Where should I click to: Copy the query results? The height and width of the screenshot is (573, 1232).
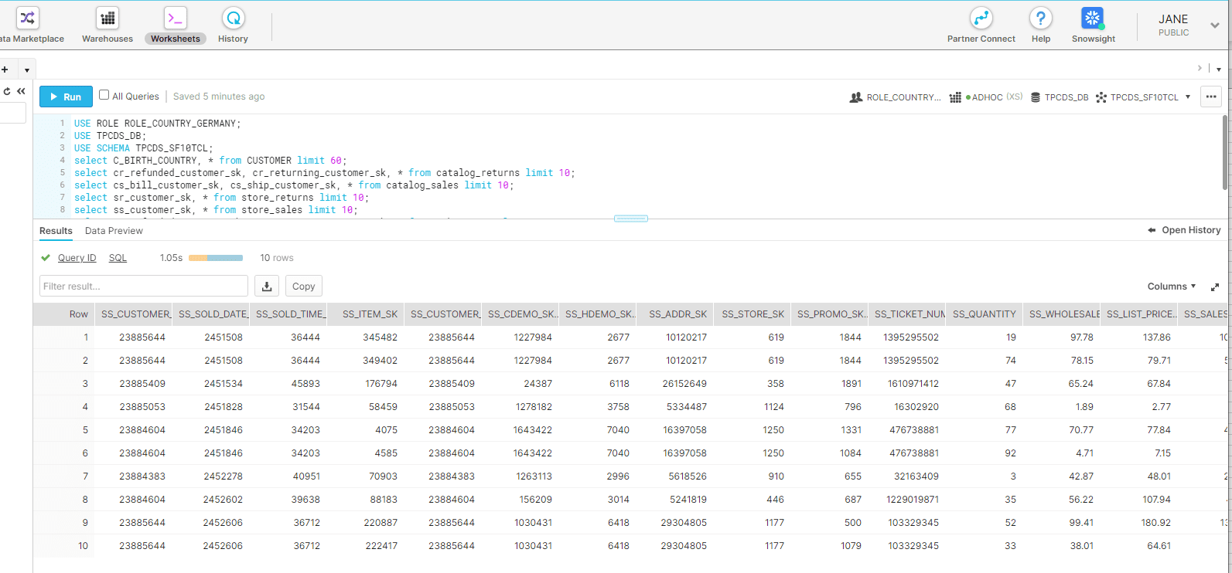(x=304, y=286)
